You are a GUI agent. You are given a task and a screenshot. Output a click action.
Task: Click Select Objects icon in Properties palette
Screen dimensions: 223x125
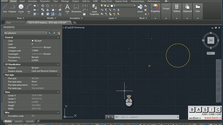point(54,33)
